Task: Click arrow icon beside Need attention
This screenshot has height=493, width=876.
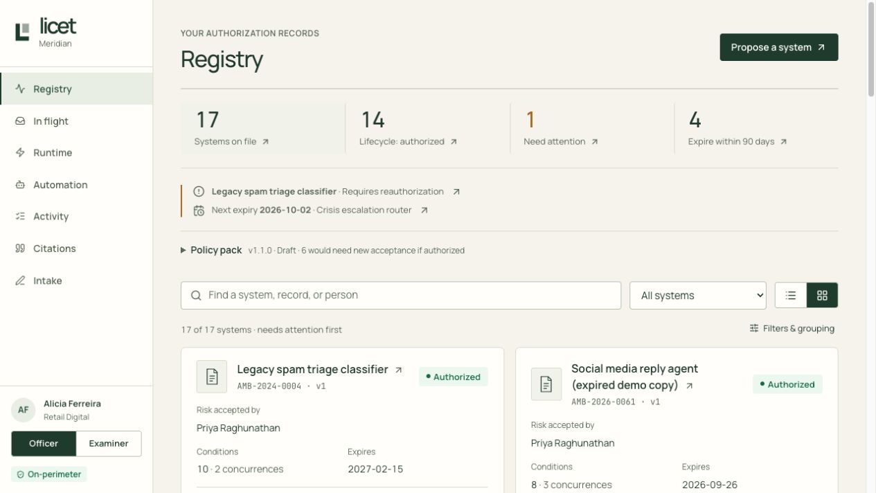Action: pyautogui.click(x=594, y=142)
